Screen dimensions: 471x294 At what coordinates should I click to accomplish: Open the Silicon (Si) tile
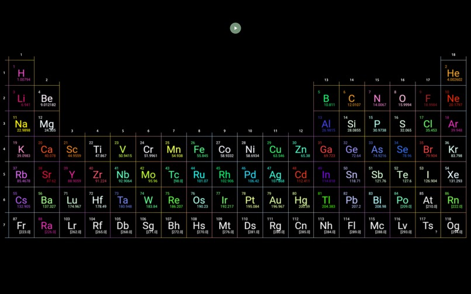(352, 124)
